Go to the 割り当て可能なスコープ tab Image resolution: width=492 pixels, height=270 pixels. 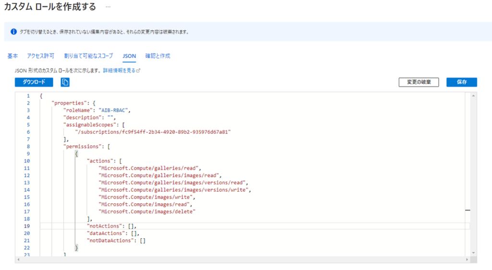[88, 56]
